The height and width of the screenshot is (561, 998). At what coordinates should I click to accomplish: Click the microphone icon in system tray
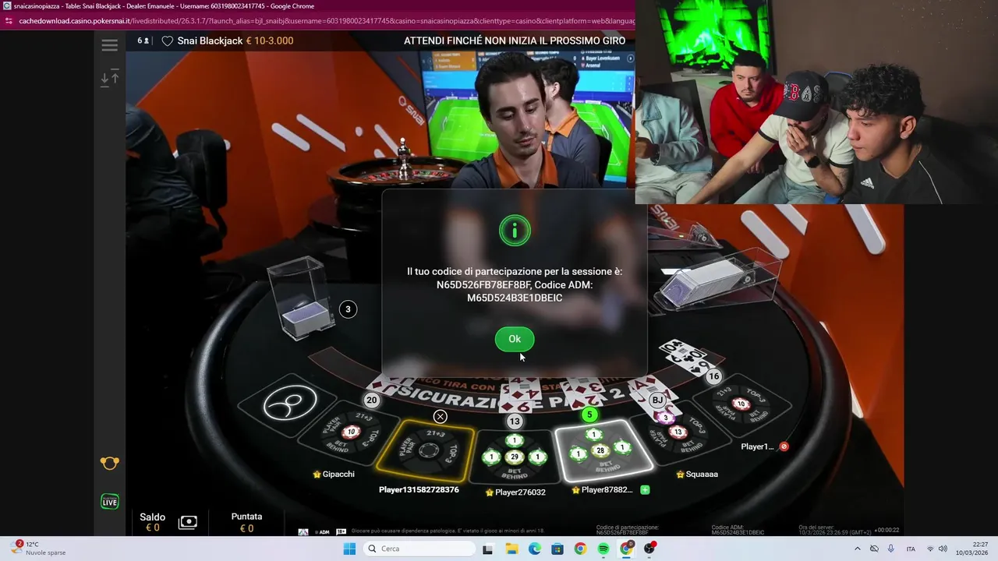click(x=890, y=549)
